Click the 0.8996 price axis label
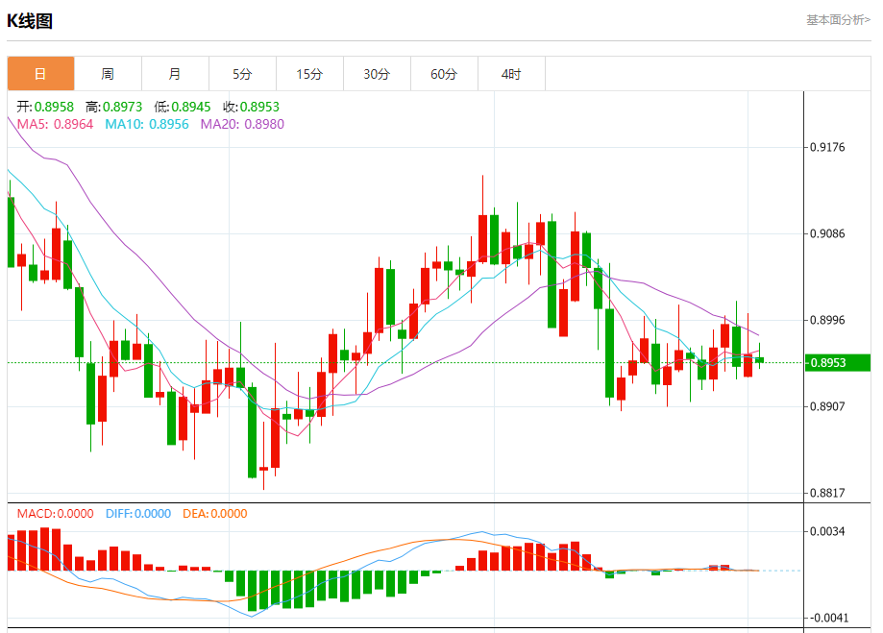 827,321
